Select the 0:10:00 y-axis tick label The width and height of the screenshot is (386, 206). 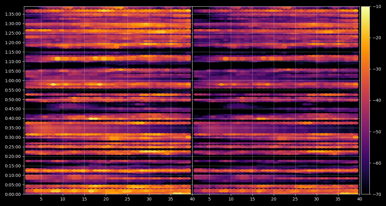(x=13, y=175)
